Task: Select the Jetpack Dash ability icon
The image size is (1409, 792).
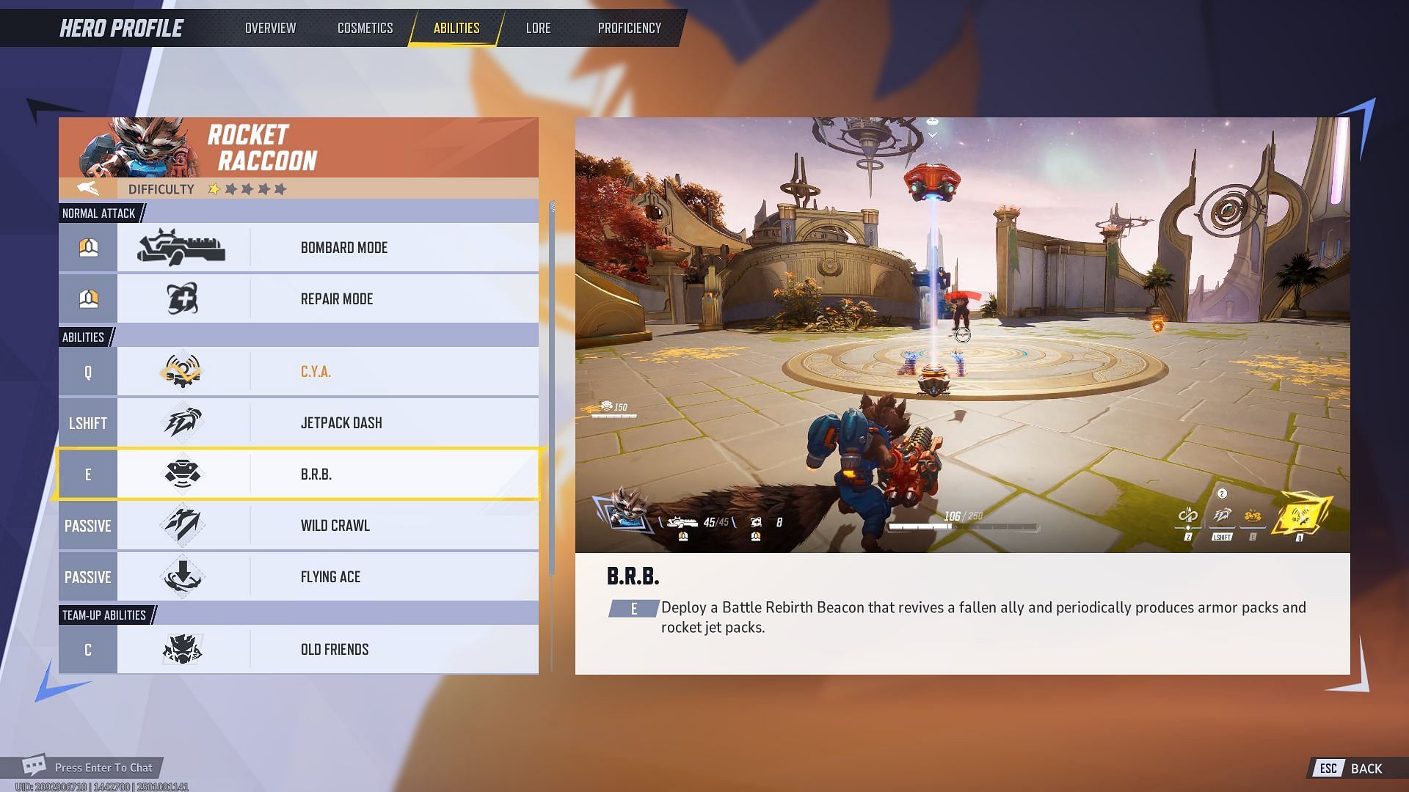Action: click(182, 422)
